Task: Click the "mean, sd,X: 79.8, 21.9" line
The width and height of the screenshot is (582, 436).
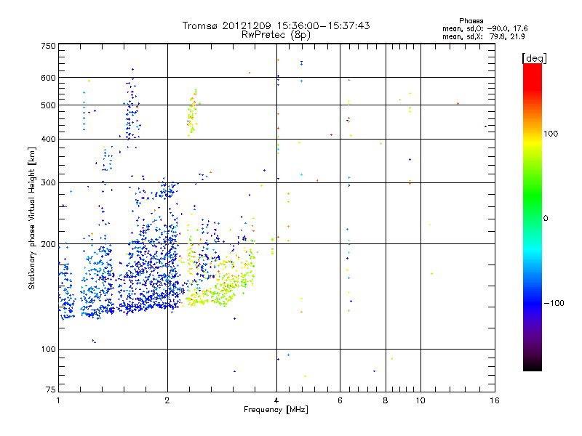Action: tap(483, 36)
